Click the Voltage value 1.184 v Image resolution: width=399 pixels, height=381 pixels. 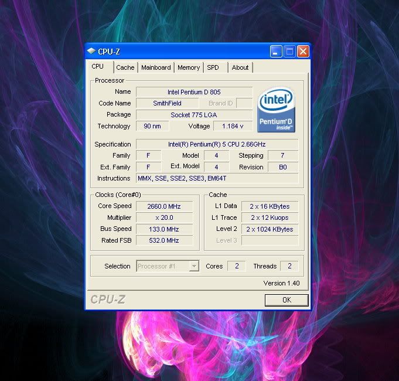(x=233, y=126)
